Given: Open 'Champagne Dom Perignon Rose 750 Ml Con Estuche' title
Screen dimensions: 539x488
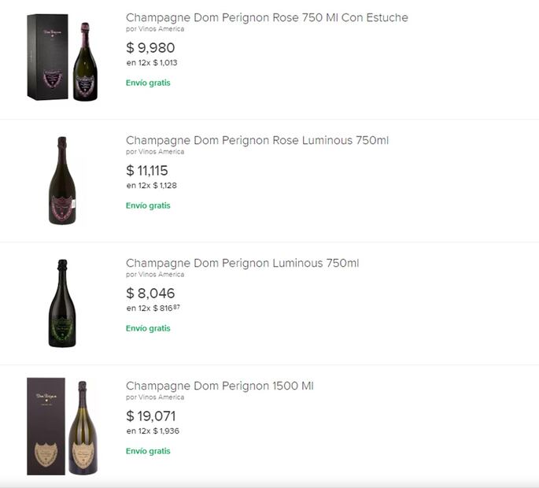Looking at the screenshot, I should (267, 17).
